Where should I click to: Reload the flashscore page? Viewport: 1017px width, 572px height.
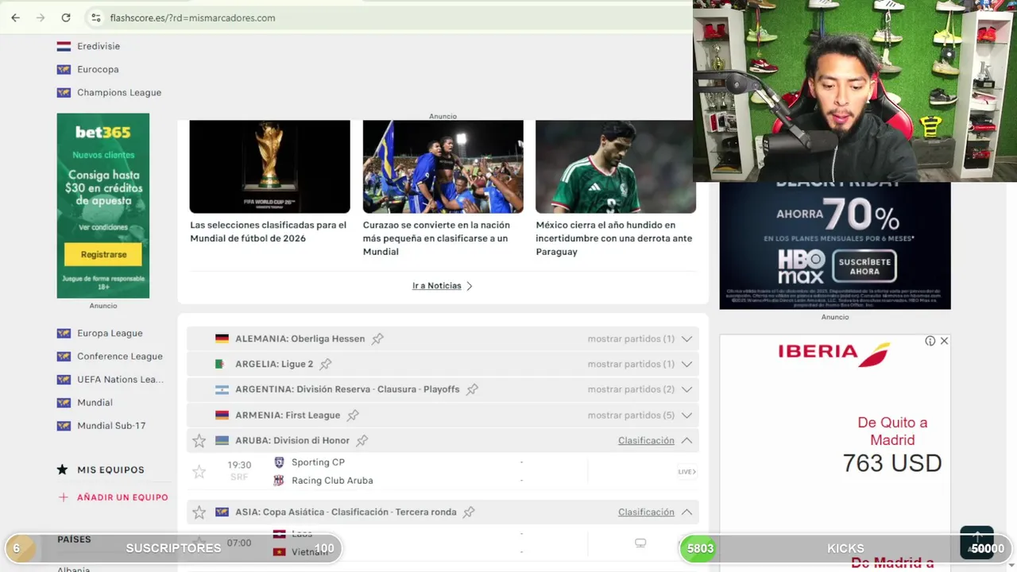click(66, 17)
